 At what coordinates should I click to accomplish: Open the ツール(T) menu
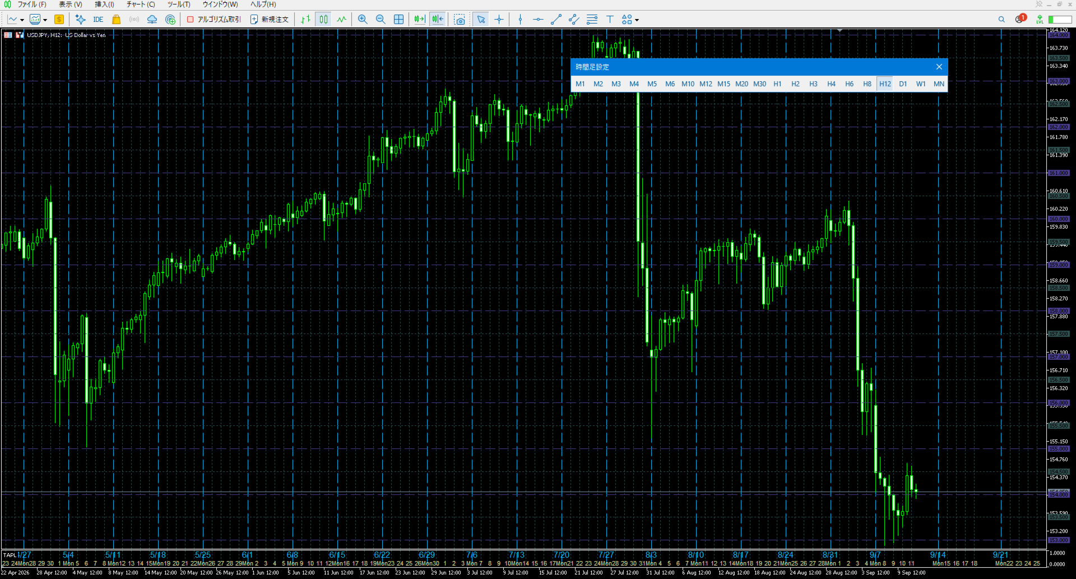179,4
